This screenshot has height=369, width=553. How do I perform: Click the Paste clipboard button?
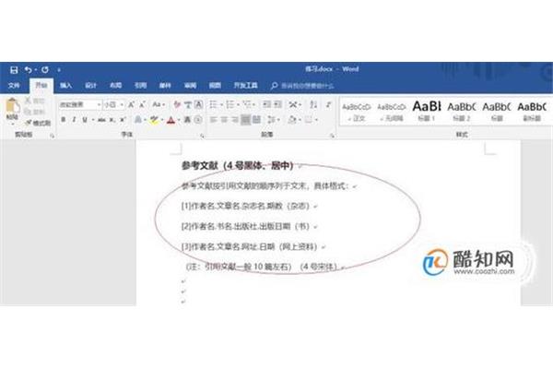(12, 110)
